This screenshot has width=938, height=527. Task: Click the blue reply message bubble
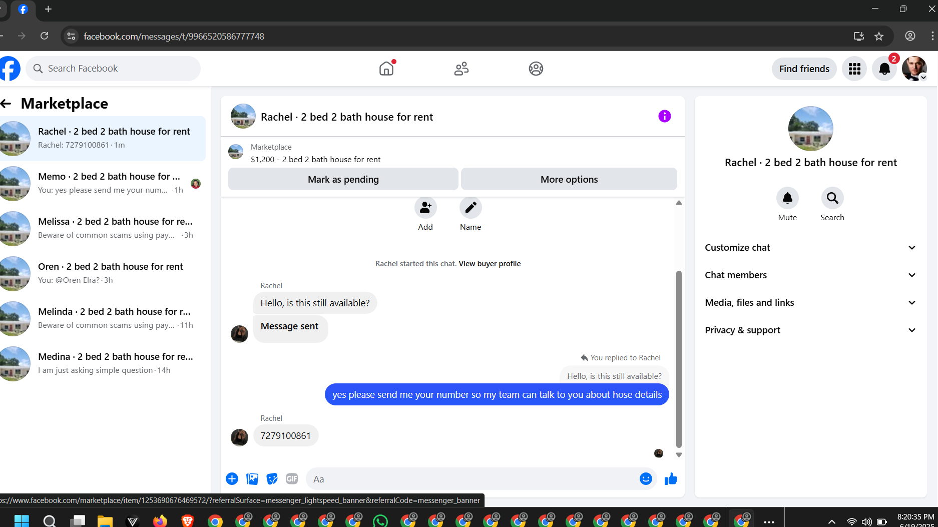[497, 395]
